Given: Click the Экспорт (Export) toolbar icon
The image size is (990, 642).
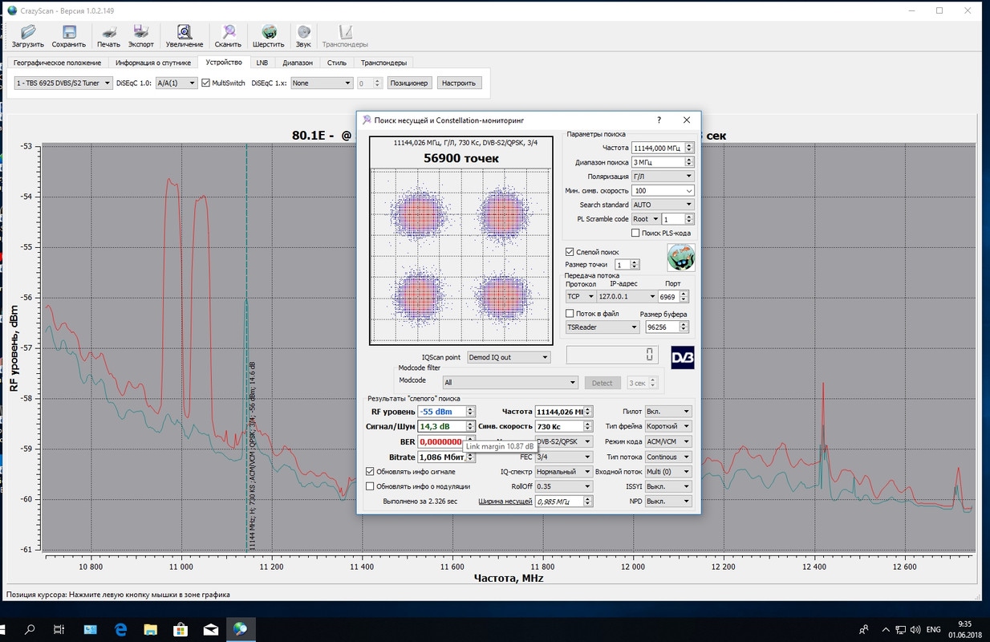Looking at the screenshot, I should pyautogui.click(x=141, y=36).
